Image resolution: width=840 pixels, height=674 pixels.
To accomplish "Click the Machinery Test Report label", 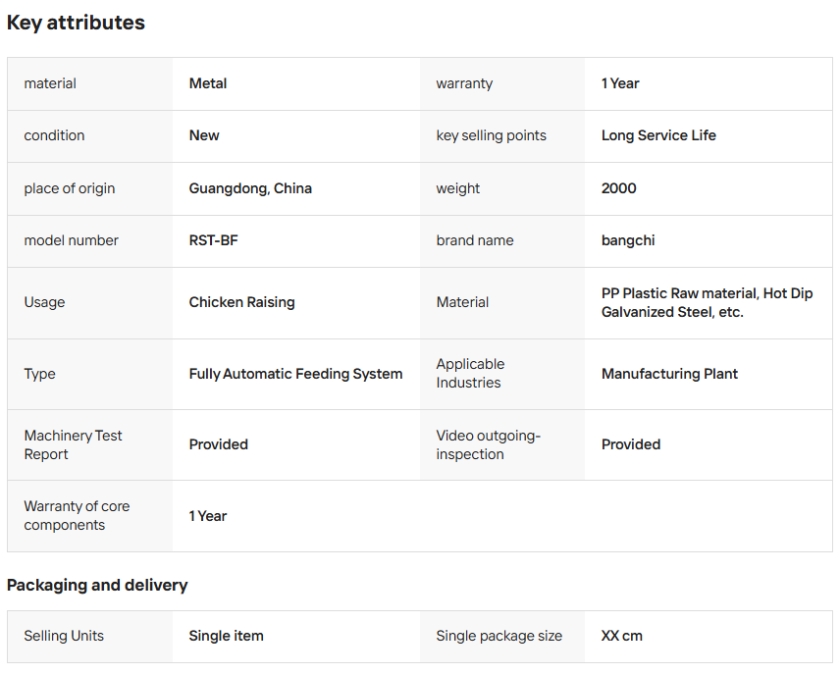I will coord(73,444).
